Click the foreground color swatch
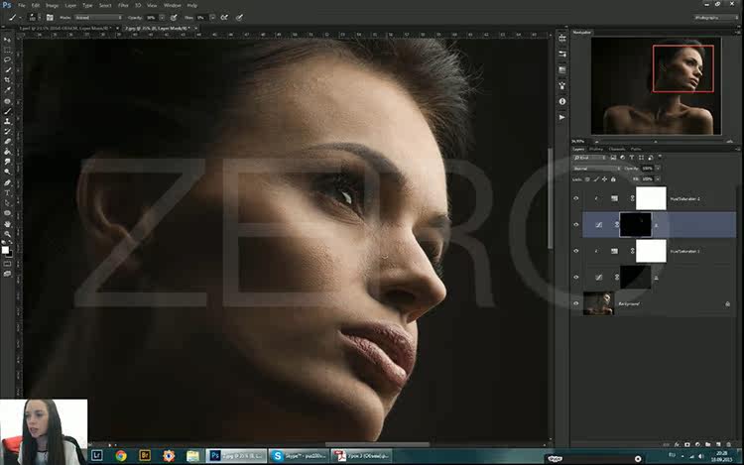The height and width of the screenshot is (465, 744). pos(5,250)
